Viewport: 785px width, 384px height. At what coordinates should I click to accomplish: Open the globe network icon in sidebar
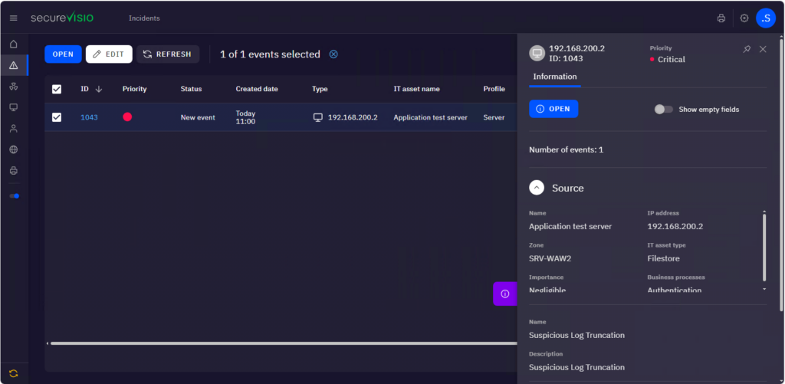pos(14,149)
